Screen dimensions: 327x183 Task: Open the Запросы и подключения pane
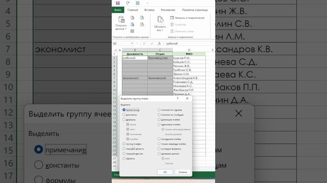coord(188,18)
